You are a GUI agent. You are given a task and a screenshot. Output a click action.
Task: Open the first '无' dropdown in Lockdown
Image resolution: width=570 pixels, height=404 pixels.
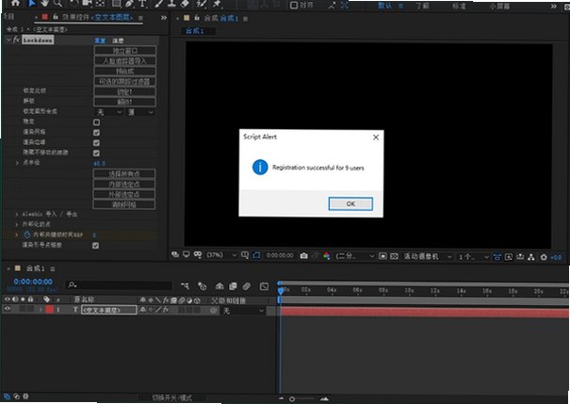(108, 112)
